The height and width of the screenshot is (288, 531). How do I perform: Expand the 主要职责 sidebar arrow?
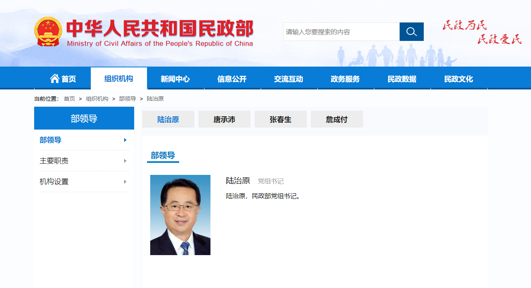pos(126,161)
